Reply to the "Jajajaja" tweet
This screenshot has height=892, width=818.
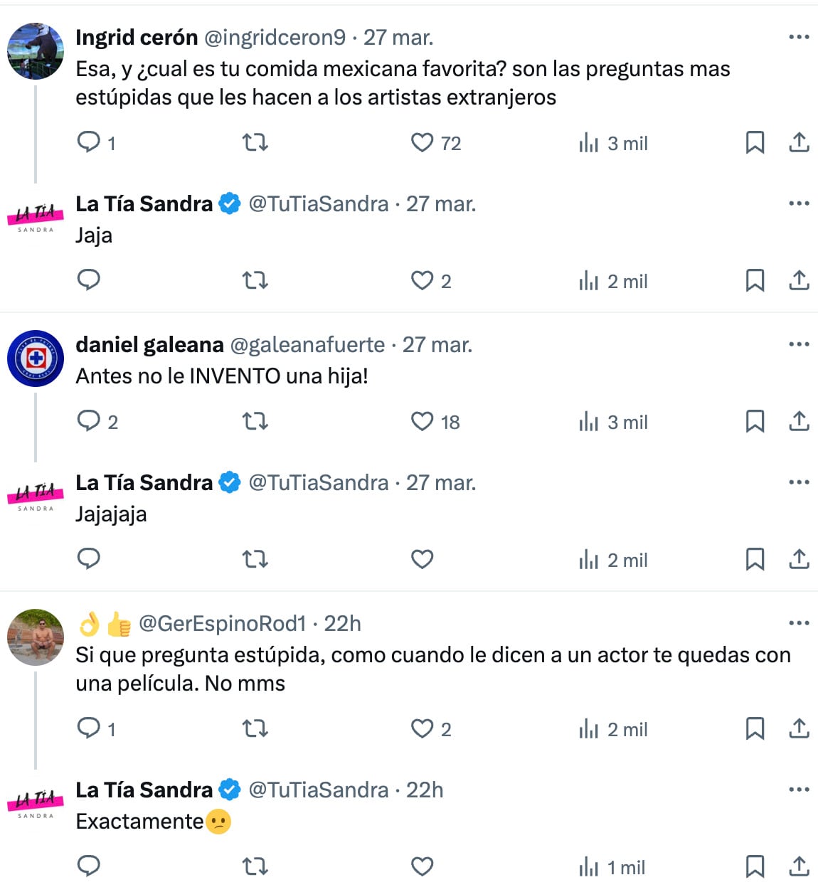click(89, 559)
